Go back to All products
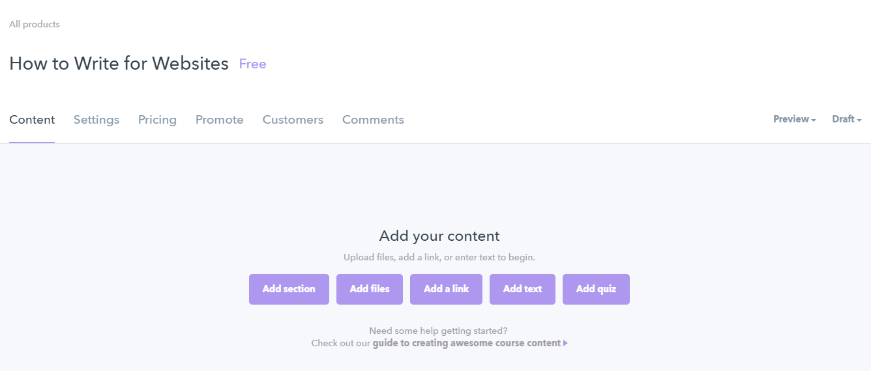The image size is (871, 371). (x=35, y=24)
